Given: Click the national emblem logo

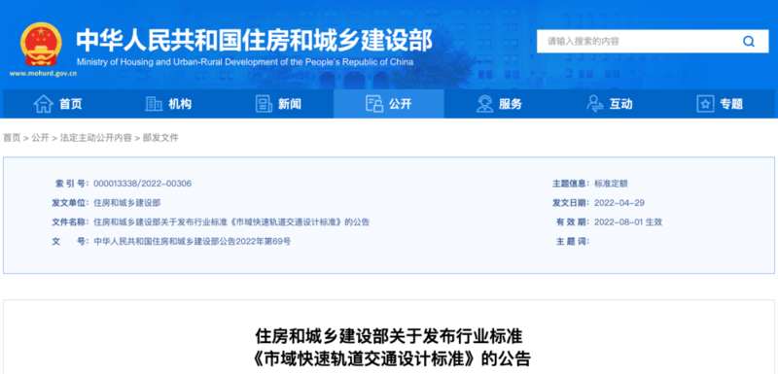Looking at the screenshot, I should (x=41, y=44).
